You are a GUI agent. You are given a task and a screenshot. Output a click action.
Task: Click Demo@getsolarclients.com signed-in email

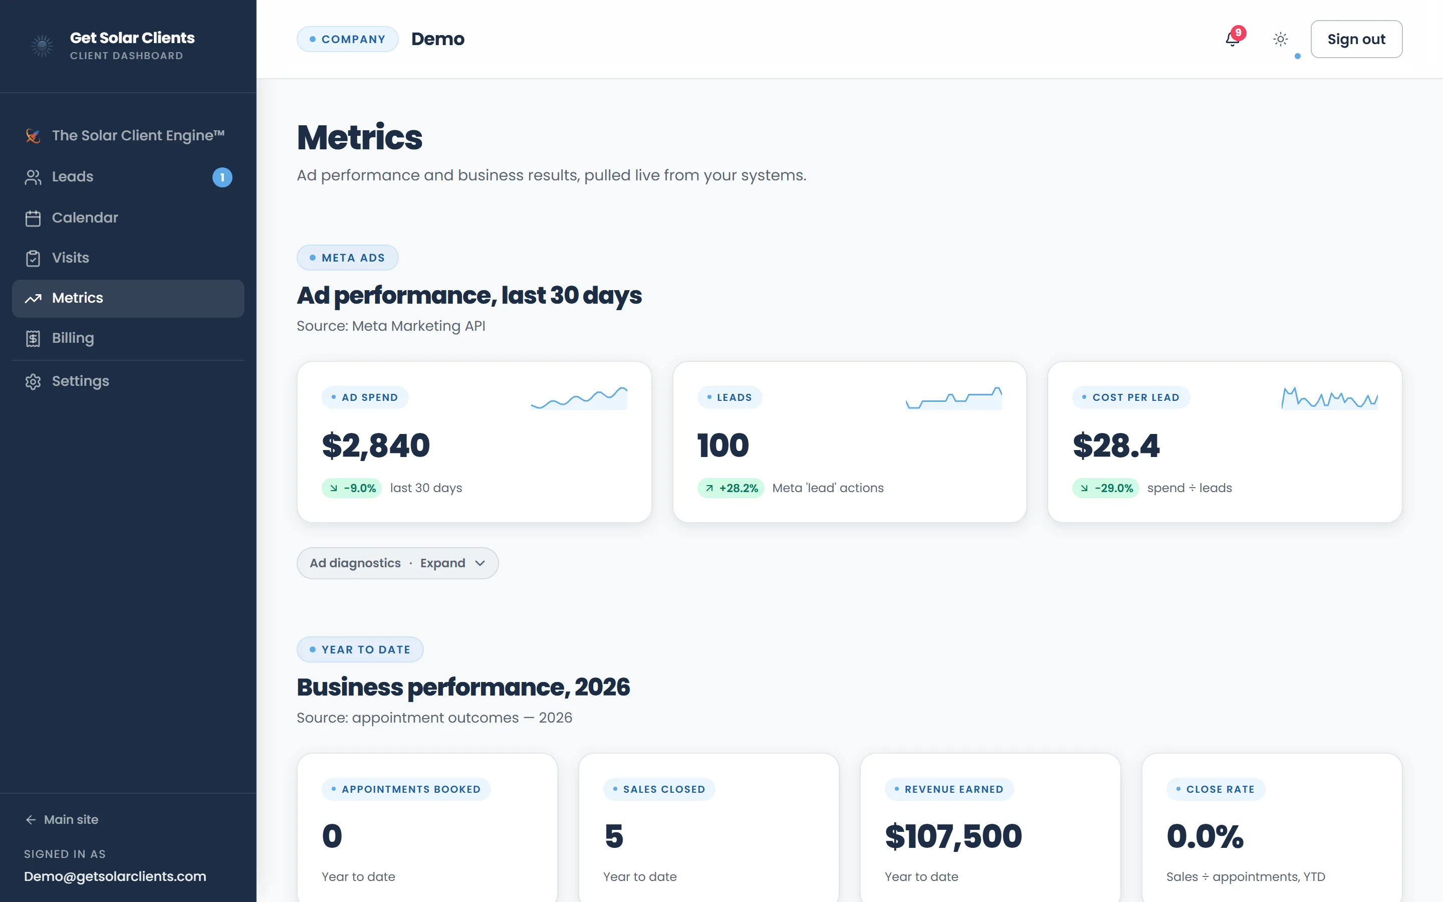pos(115,876)
